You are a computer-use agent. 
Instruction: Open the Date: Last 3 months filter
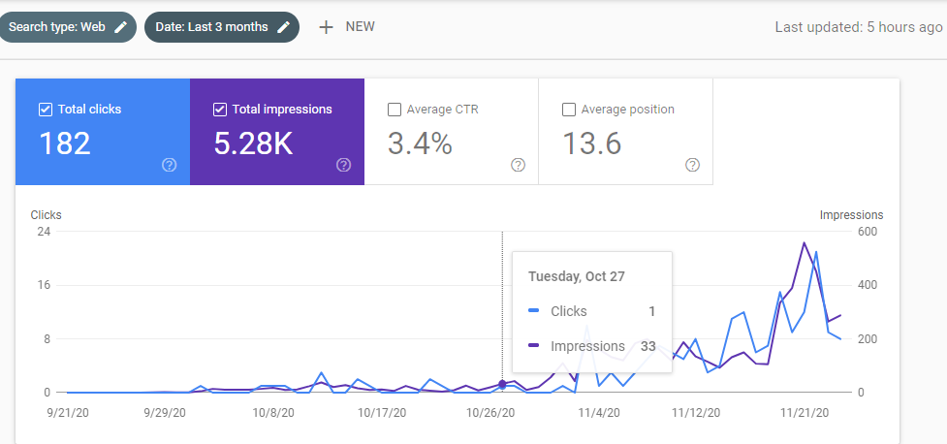[x=222, y=27]
